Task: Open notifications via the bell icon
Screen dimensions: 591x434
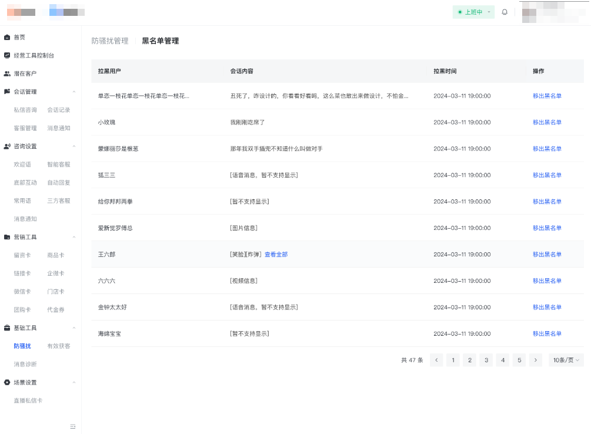Action: coord(504,12)
